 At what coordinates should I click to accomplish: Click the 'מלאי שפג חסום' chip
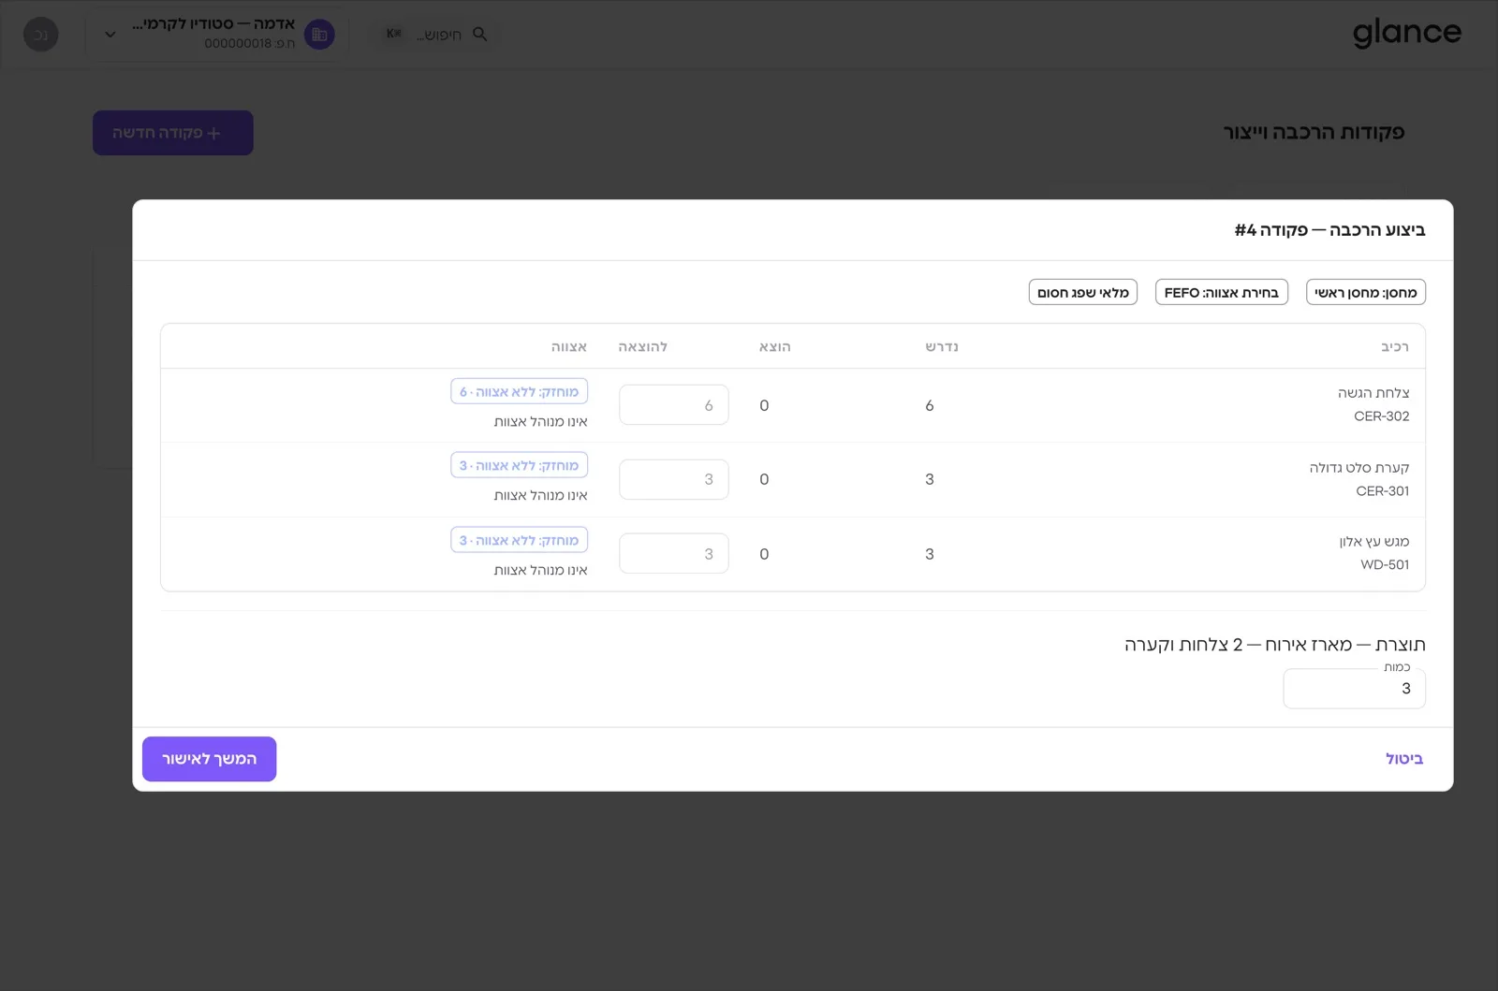1083,292
